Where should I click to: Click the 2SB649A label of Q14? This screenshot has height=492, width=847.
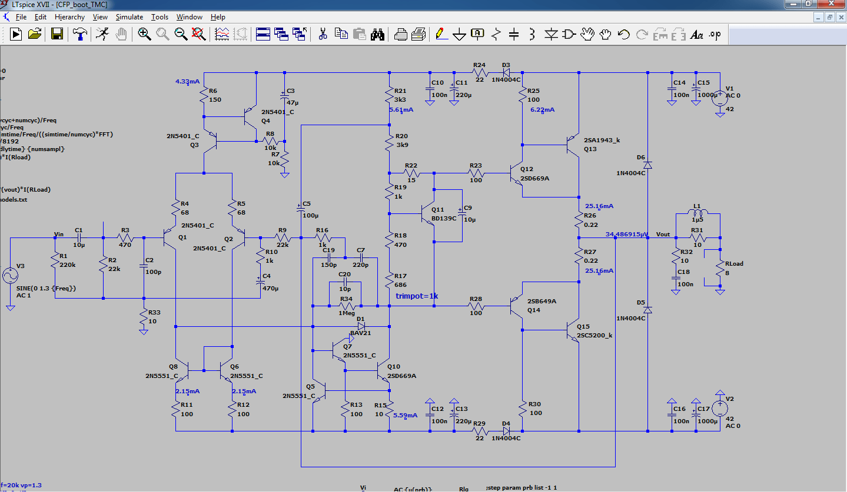point(542,301)
